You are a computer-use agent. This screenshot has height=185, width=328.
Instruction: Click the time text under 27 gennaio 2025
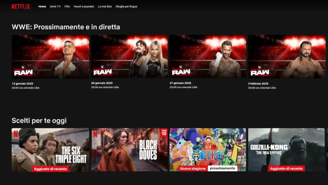(x=184, y=87)
